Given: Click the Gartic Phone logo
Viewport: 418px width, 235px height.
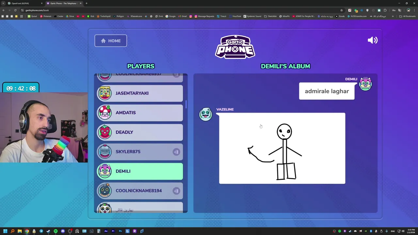Looking at the screenshot, I should 235,47.
